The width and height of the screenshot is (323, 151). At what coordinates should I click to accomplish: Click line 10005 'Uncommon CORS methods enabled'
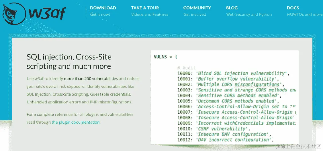click(228, 101)
